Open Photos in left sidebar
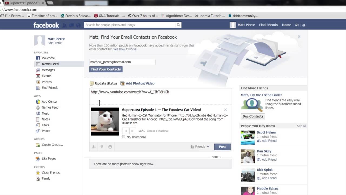 point(46,82)
